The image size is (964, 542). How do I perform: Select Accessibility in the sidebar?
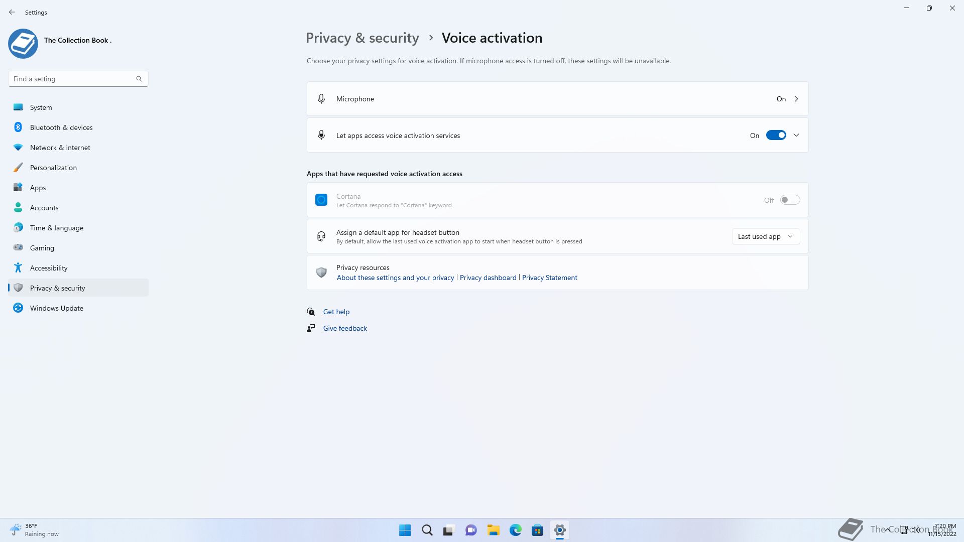[49, 268]
